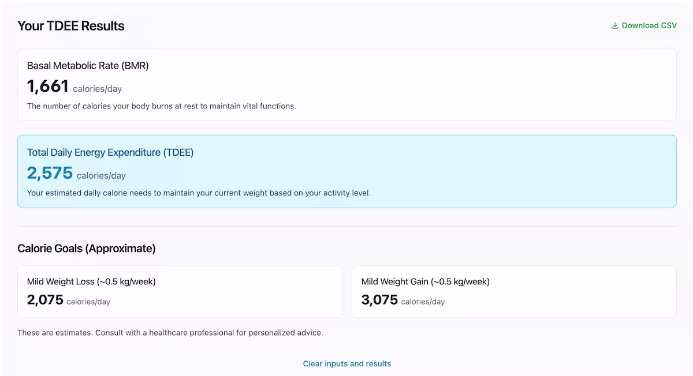This screenshot has height=376, width=693.
Task: Click Clear inputs and results link
Action: [x=347, y=364]
